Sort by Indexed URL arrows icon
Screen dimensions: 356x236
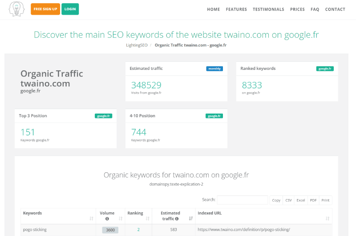328,219
